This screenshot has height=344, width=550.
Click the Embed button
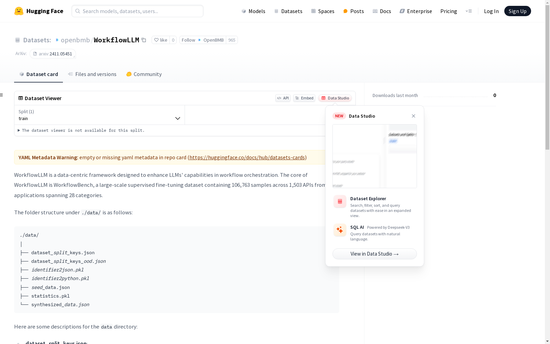click(304, 98)
